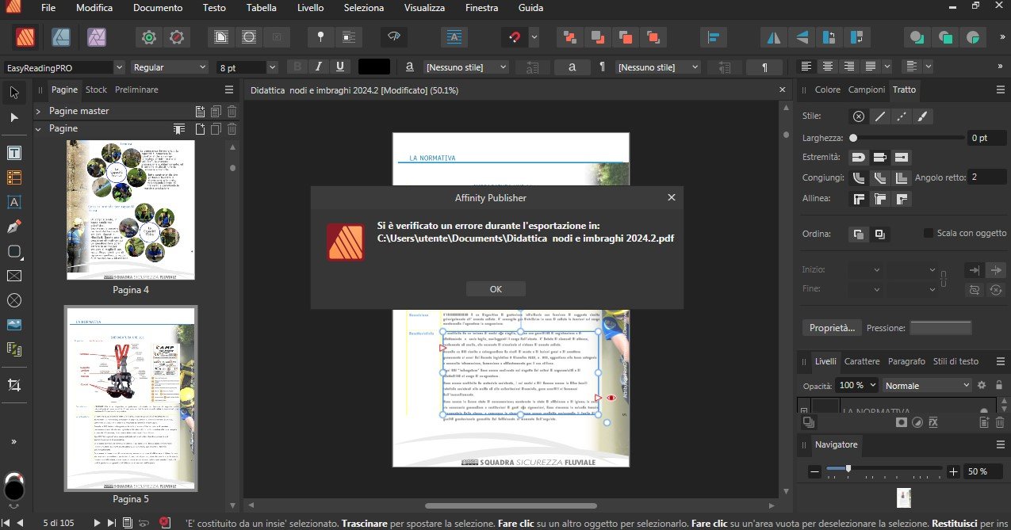Click the Alignment toolbar icon
This screenshot has height=530, width=1011.
tap(712, 36)
